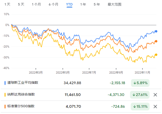The height and width of the screenshot is (114, 162).
Task: Click the change value -4,371.30
Action: 116,95
